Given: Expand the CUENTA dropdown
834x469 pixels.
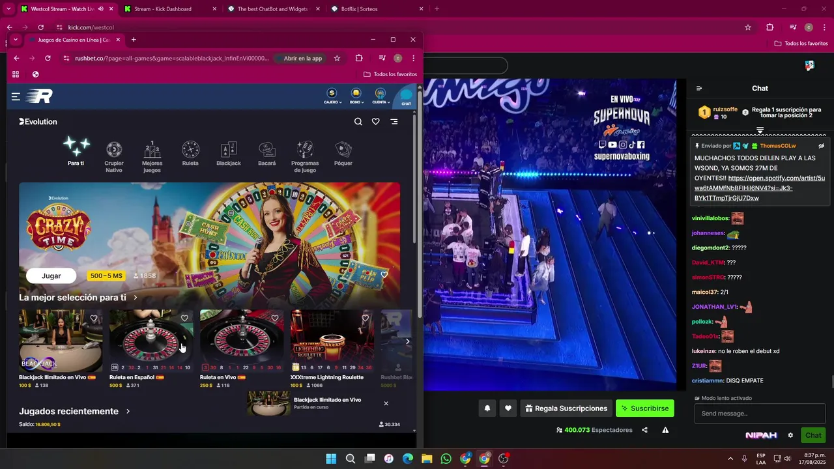Looking at the screenshot, I should coord(381,96).
